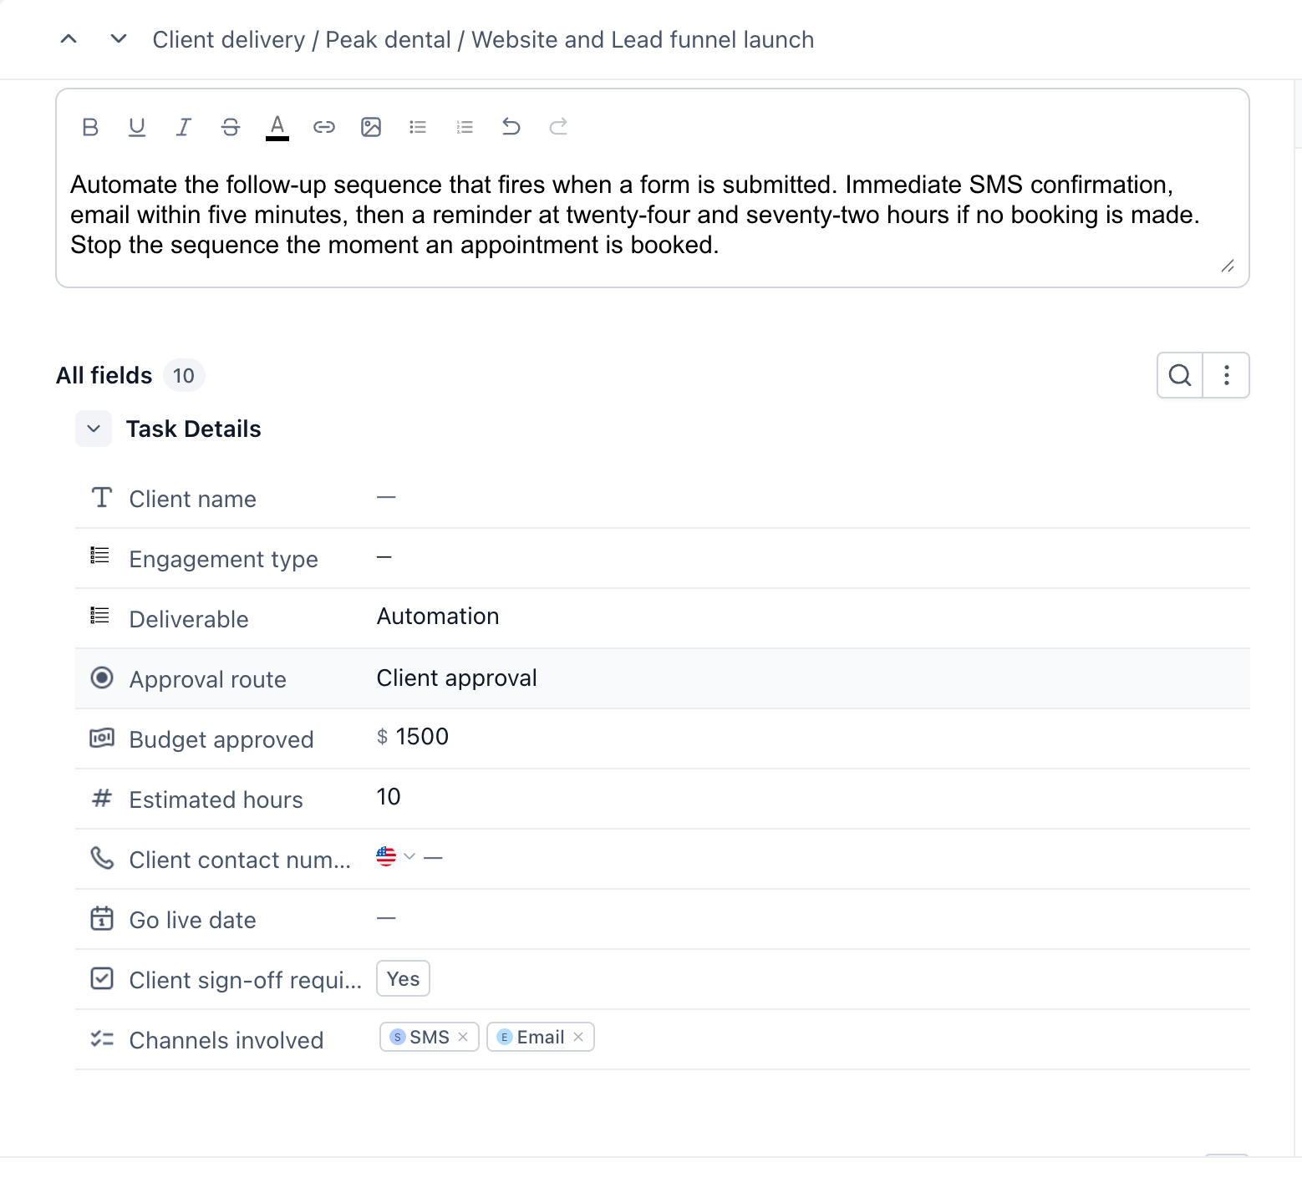Edit the Approval route value
Screen dimensions: 1302x1203
coord(456,678)
